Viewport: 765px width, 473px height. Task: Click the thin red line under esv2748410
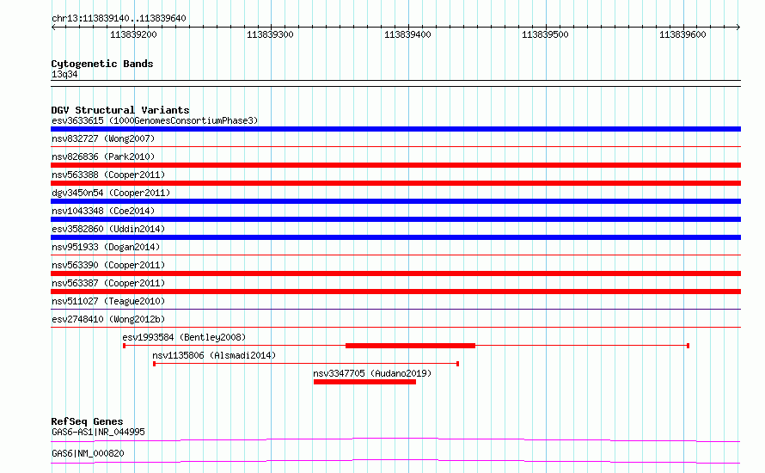[x=395, y=327]
